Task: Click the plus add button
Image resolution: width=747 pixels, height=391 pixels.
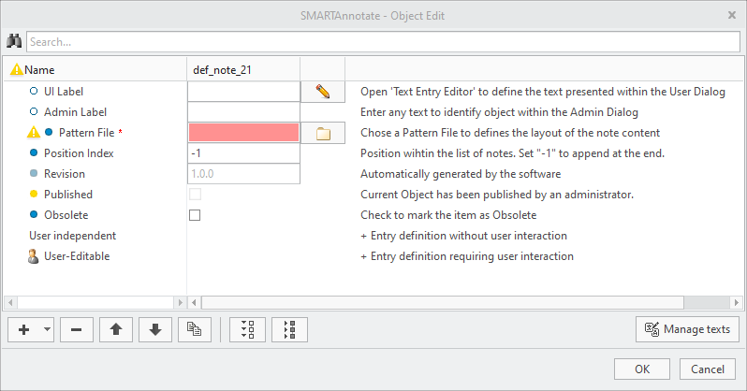Action: [23, 329]
